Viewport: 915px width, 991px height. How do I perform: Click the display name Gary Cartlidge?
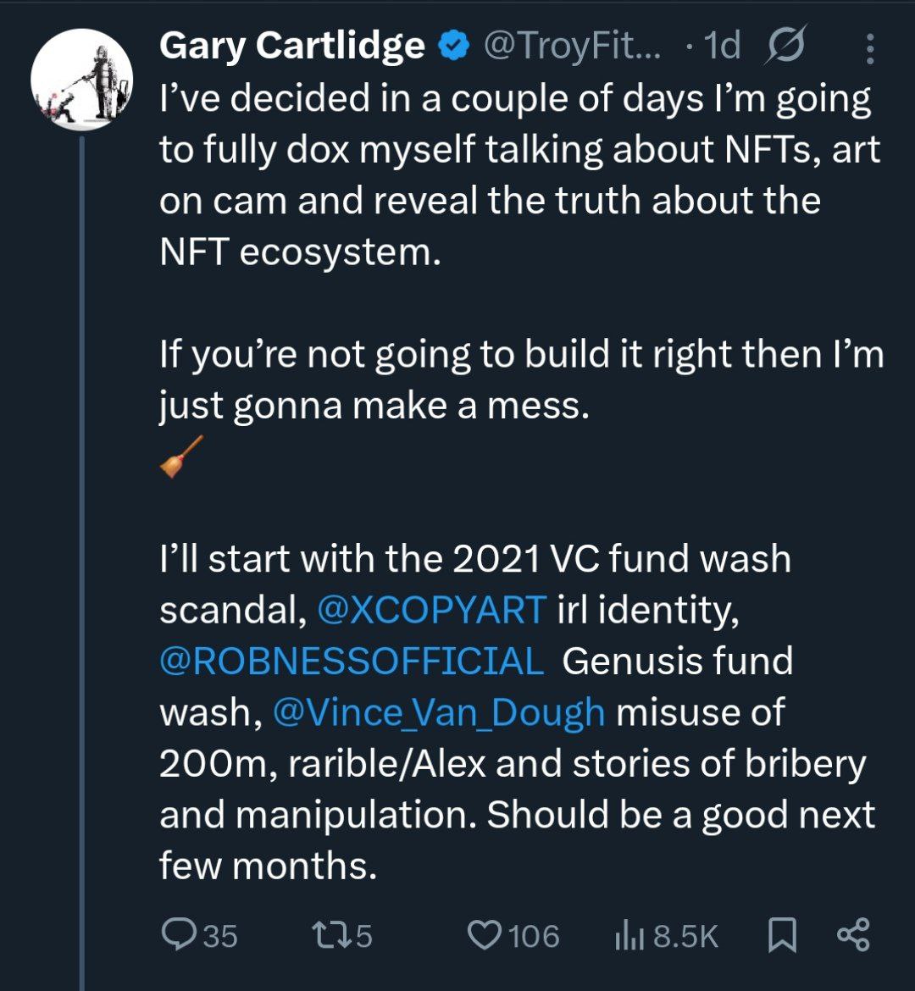291,47
